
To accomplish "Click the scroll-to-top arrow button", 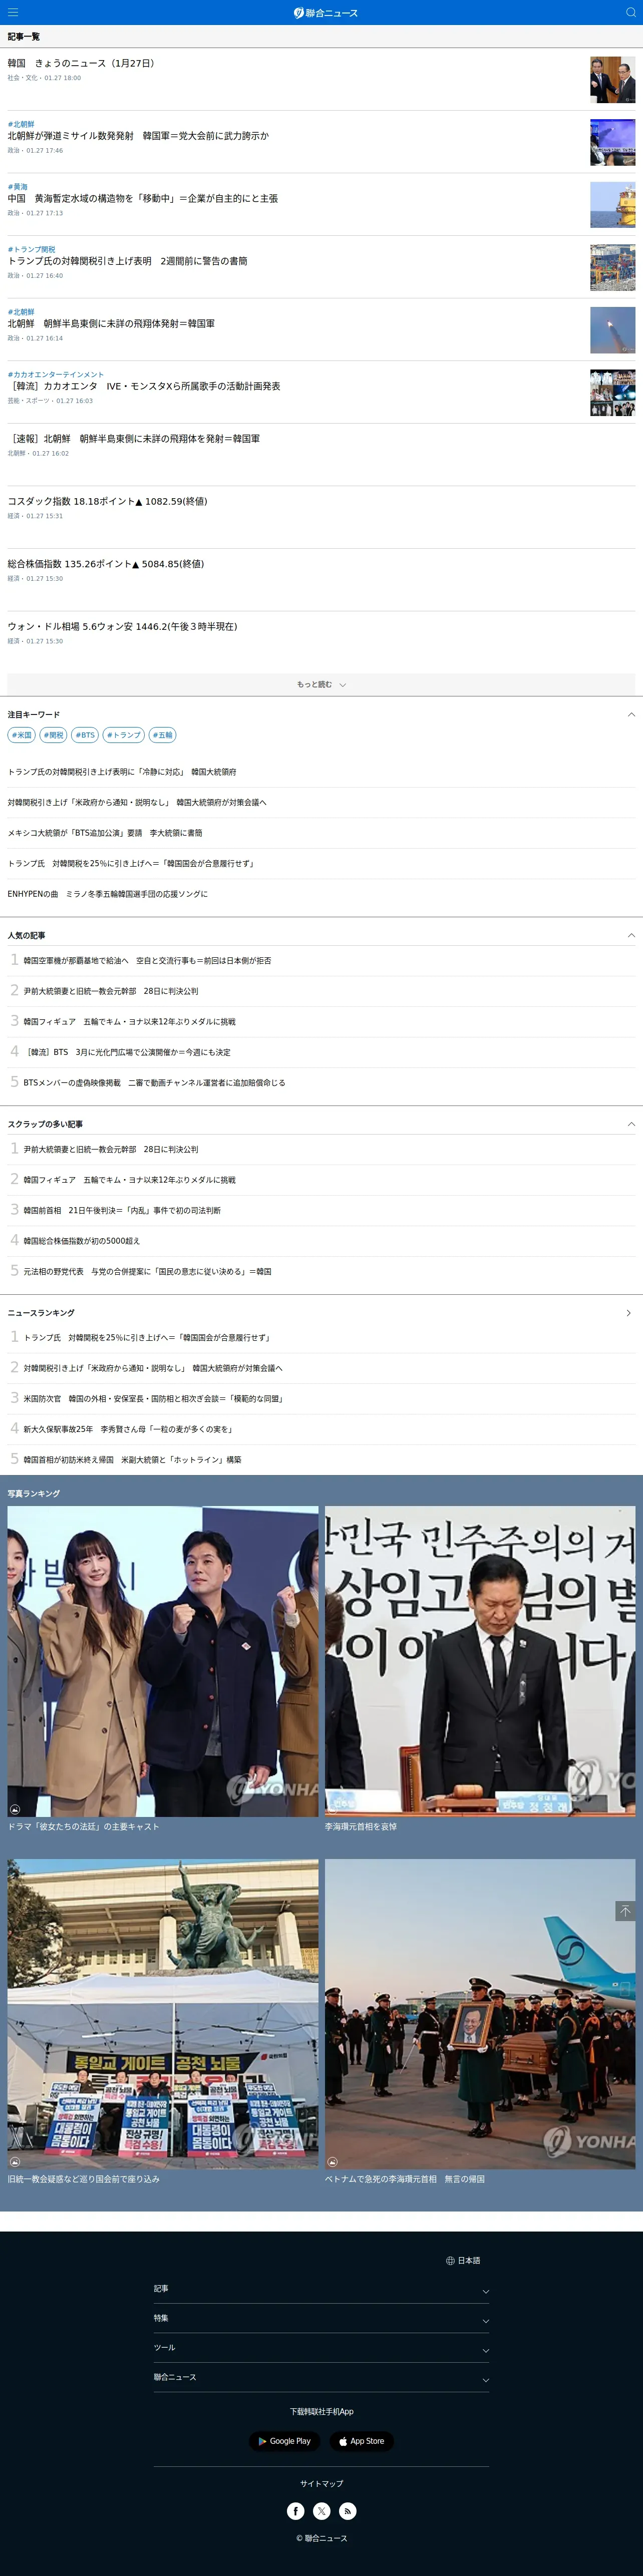I will [625, 1910].
